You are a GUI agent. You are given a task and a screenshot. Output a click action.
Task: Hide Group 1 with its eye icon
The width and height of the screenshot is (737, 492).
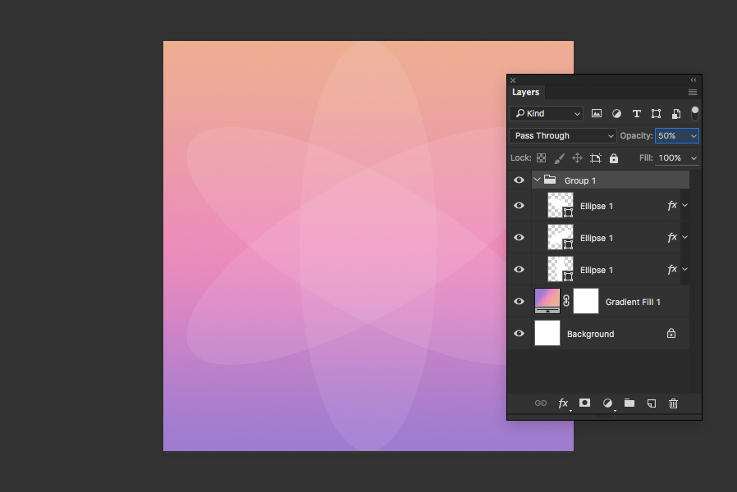(519, 180)
